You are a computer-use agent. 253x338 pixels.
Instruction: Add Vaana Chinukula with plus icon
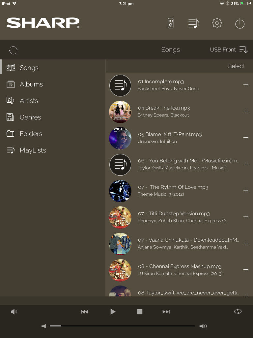246,243
